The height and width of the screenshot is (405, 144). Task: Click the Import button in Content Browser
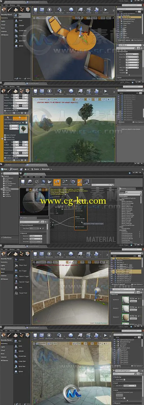pos(14,169)
